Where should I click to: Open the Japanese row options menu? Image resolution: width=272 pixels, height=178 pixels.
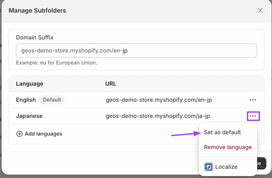coord(253,116)
